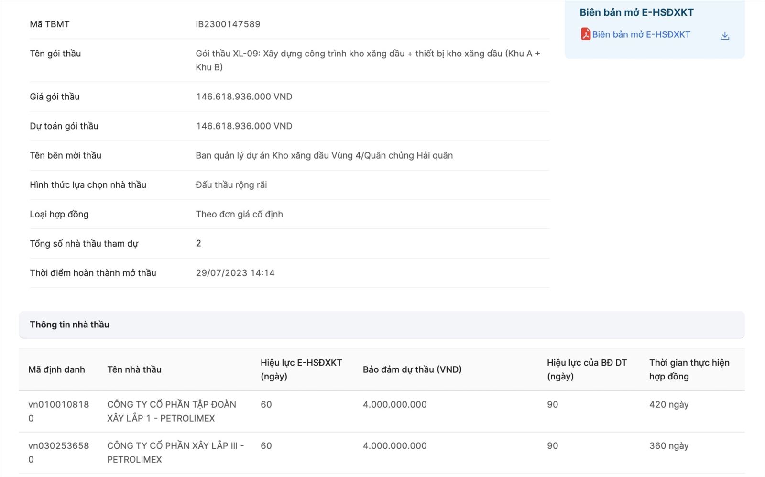Click the Giá gói thầu value 146.618.936.000 VND

(244, 97)
